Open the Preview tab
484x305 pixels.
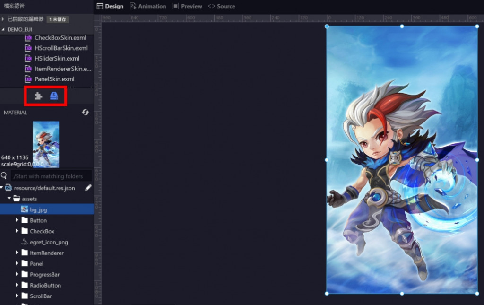click(x=187, y=6)
